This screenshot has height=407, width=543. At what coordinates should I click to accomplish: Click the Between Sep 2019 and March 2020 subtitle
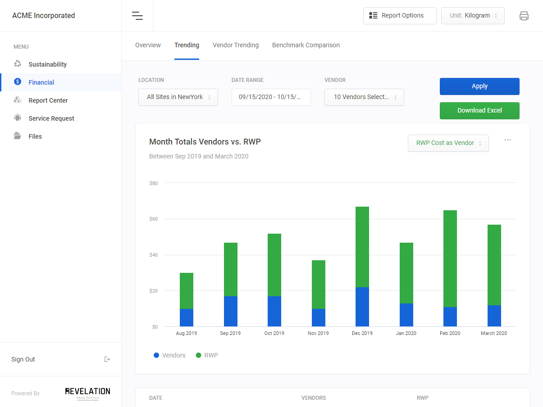(199, 156)
